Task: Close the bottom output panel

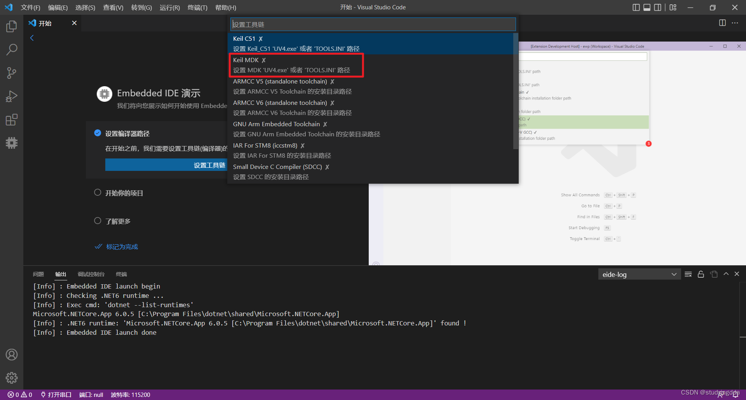Action: coord(737,274)
